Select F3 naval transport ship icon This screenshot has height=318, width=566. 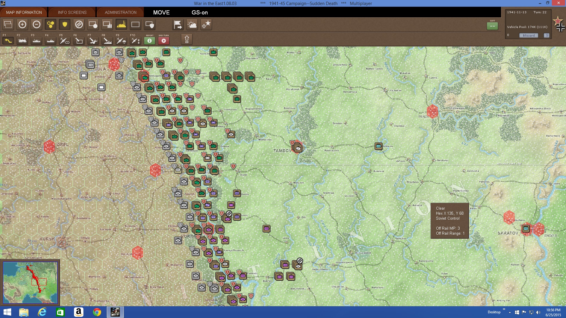click(36, 41)
